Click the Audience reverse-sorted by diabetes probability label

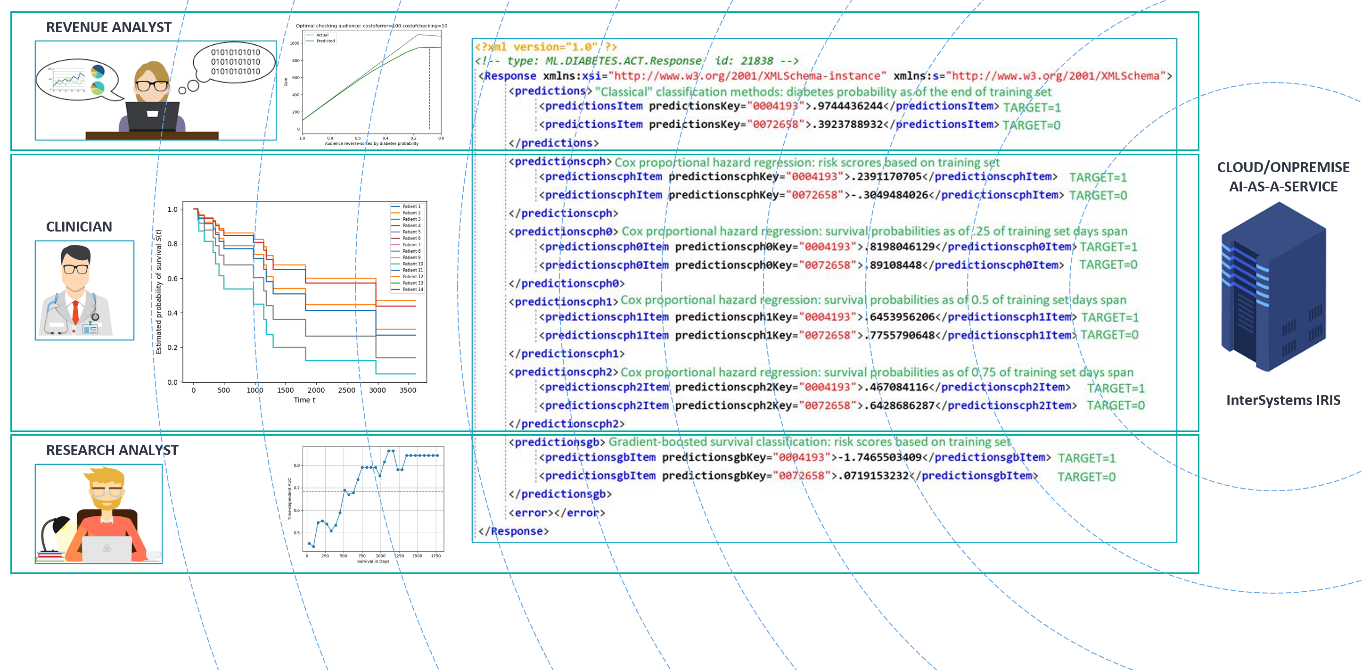point(372,143)
